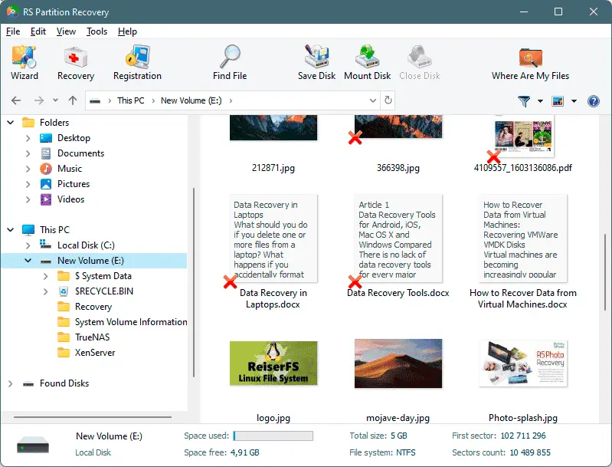Launch the Wizard tool
The image size is (612, 467).
click(25, 63)
